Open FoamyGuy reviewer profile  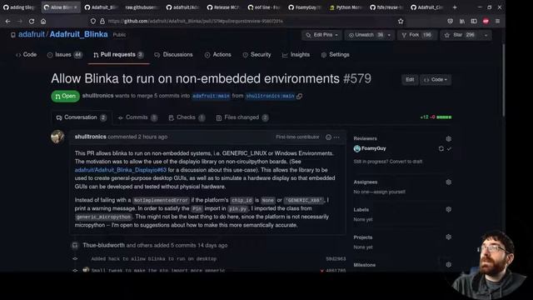(374, 148)
